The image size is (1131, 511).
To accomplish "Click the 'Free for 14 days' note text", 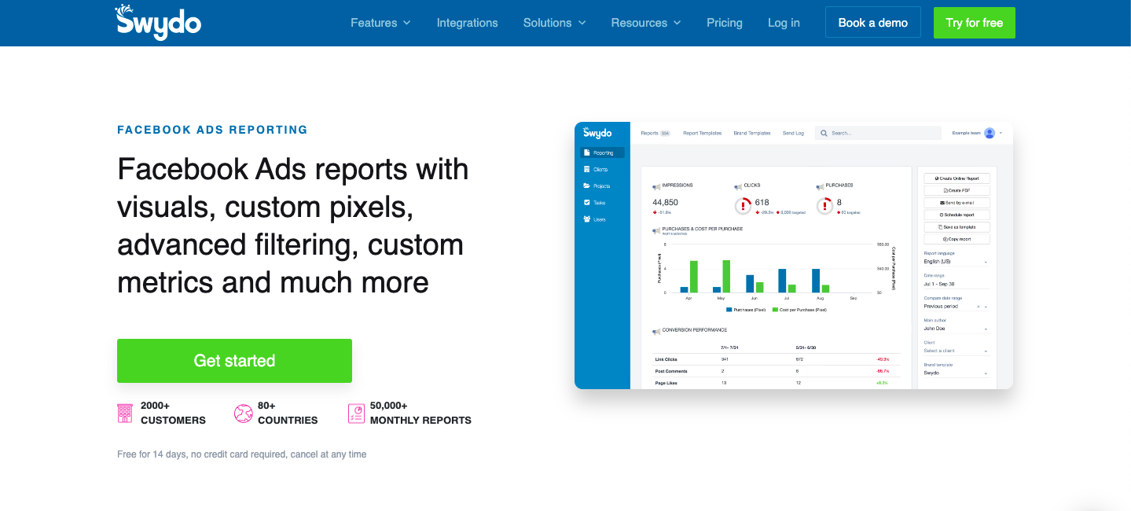I will 241,454.
